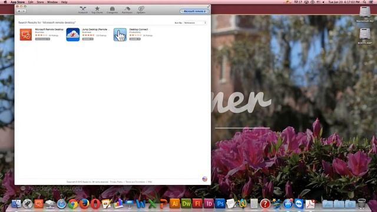377x212 pixels.
Task: Open the App Store menu
Action: [x=18, y=2]
